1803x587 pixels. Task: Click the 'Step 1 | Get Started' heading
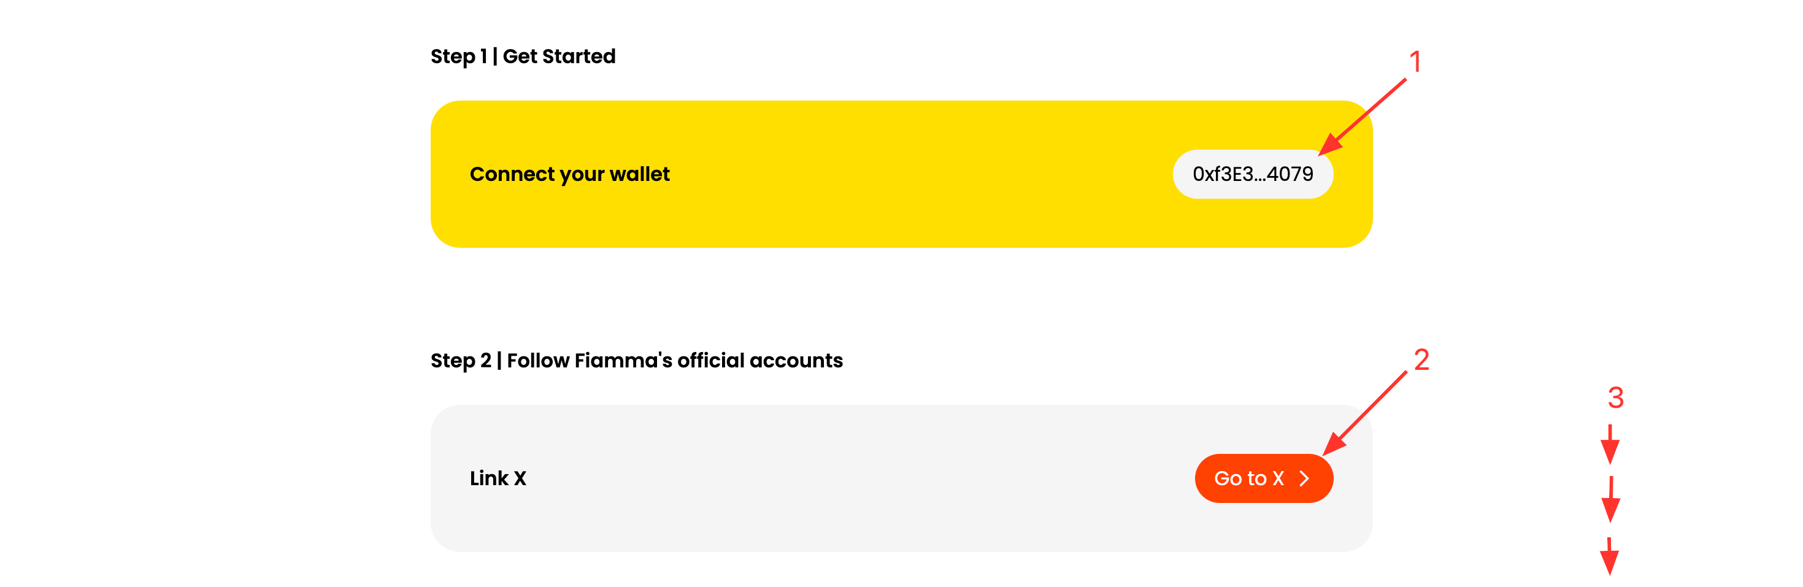point(523,56)
